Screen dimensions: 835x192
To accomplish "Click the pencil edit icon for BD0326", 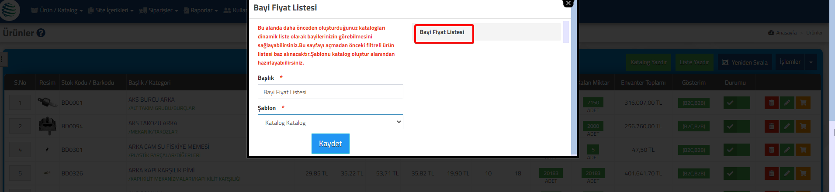I will pyautogui.click(x=787, y=173).
